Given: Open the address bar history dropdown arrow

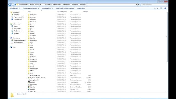Looking at the screenshot, I should point(136,5).
